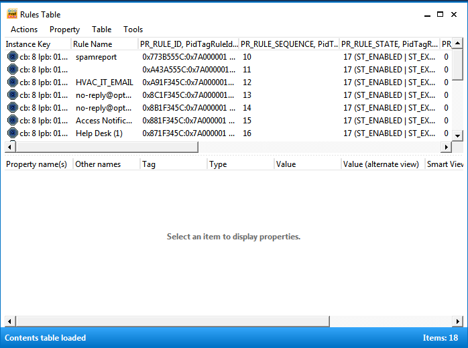The image size is (468, 348).
Task: Click property pane scroll left arrow
Action: pyautogui.click(x=10, y=321)
